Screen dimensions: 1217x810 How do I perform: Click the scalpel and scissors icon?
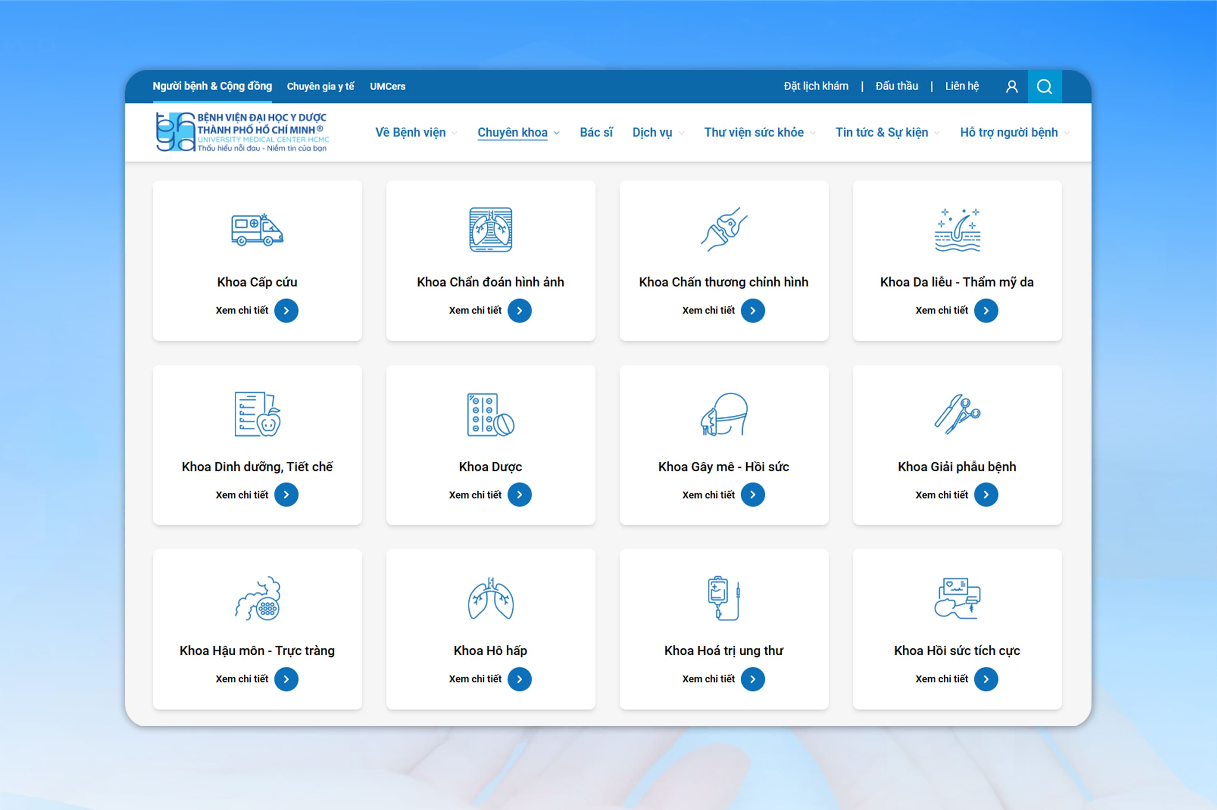click(x=957, y=414)
